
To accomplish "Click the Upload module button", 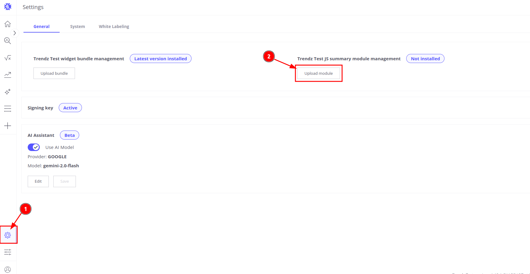I will pos(319,73).
